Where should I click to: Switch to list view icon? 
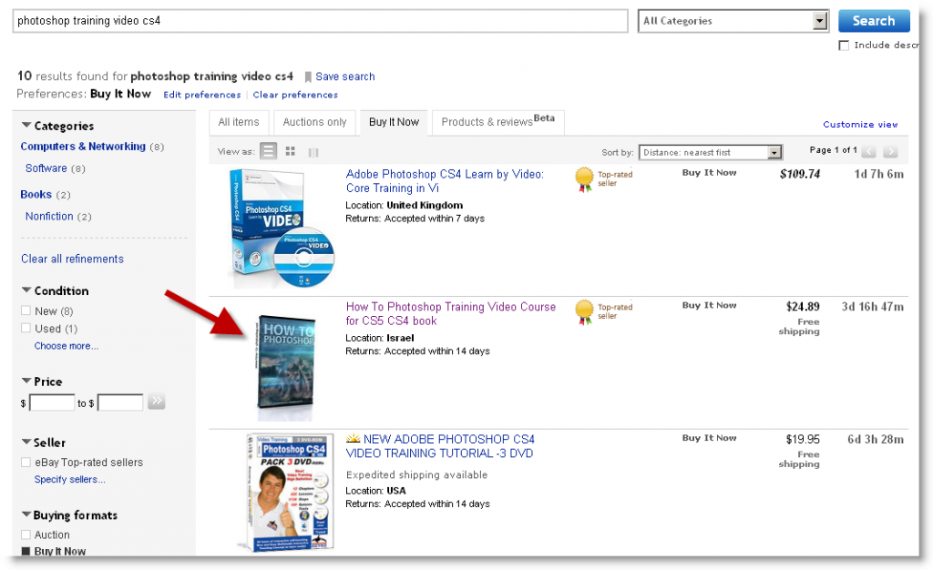click(x=269, y=151)
